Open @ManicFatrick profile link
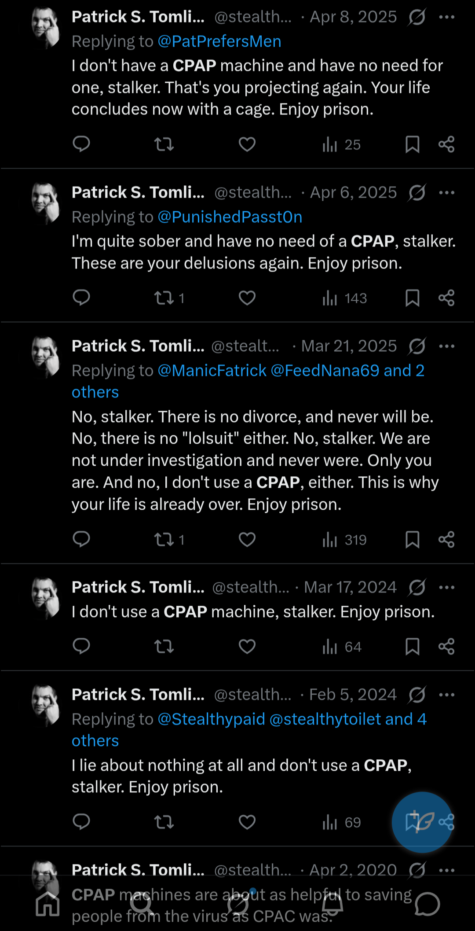 point(212,371)
